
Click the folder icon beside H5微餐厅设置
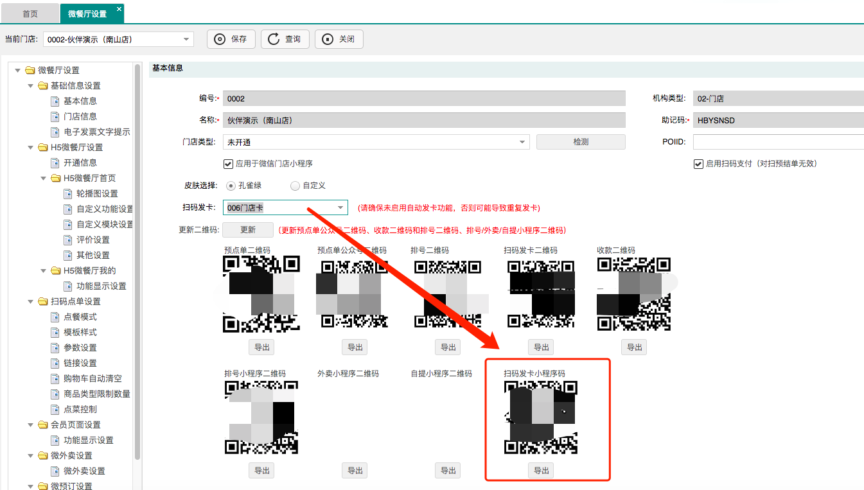coord(43,147)
